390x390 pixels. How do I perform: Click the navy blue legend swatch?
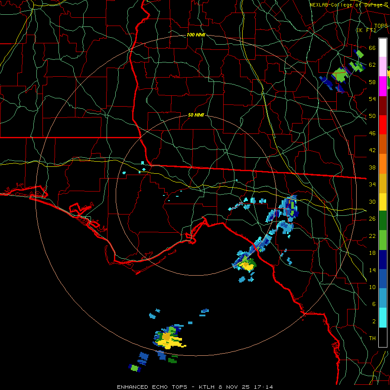tap(383, 260)
